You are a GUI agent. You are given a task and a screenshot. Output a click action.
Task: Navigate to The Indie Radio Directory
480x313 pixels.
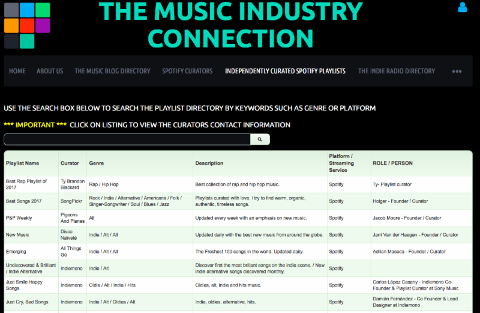pyautogui.click(x=397, y=71)
